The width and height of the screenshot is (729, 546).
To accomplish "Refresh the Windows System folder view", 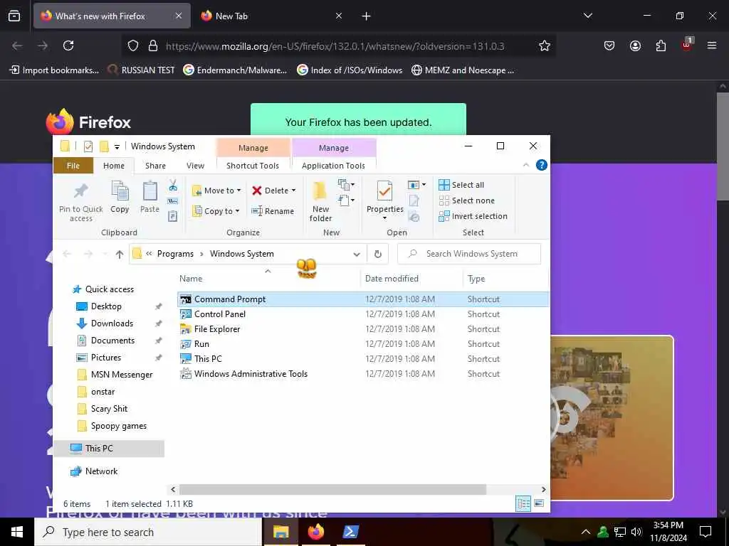I will [x=378, y=254].
